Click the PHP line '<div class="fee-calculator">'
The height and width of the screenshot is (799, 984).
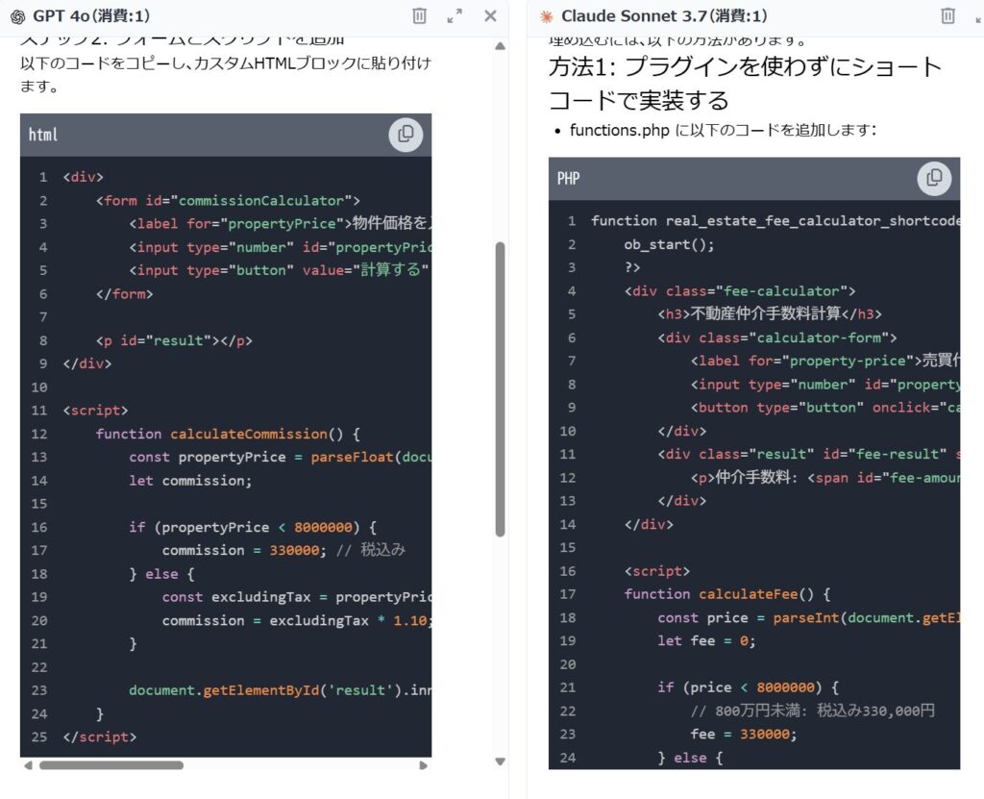[740, 290]
